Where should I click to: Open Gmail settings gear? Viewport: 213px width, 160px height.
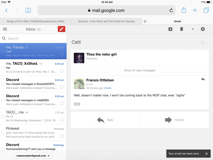coord(203,29)
